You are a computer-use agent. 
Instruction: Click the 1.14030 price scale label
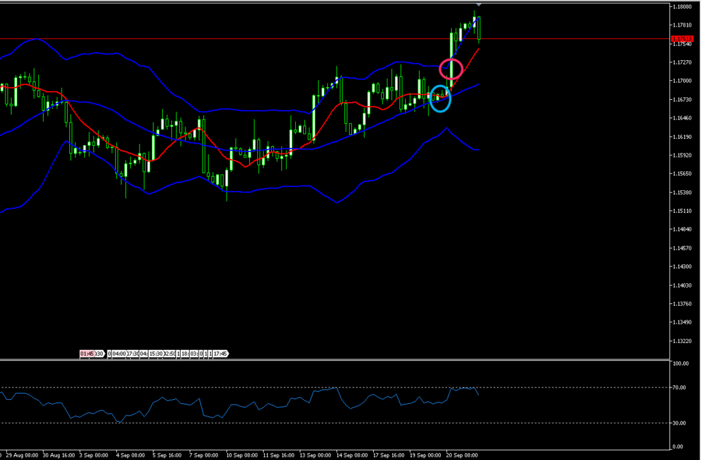[x=683, y=285]
